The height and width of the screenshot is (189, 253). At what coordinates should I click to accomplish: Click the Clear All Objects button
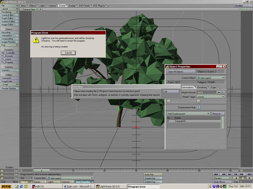tap(181, 72)
